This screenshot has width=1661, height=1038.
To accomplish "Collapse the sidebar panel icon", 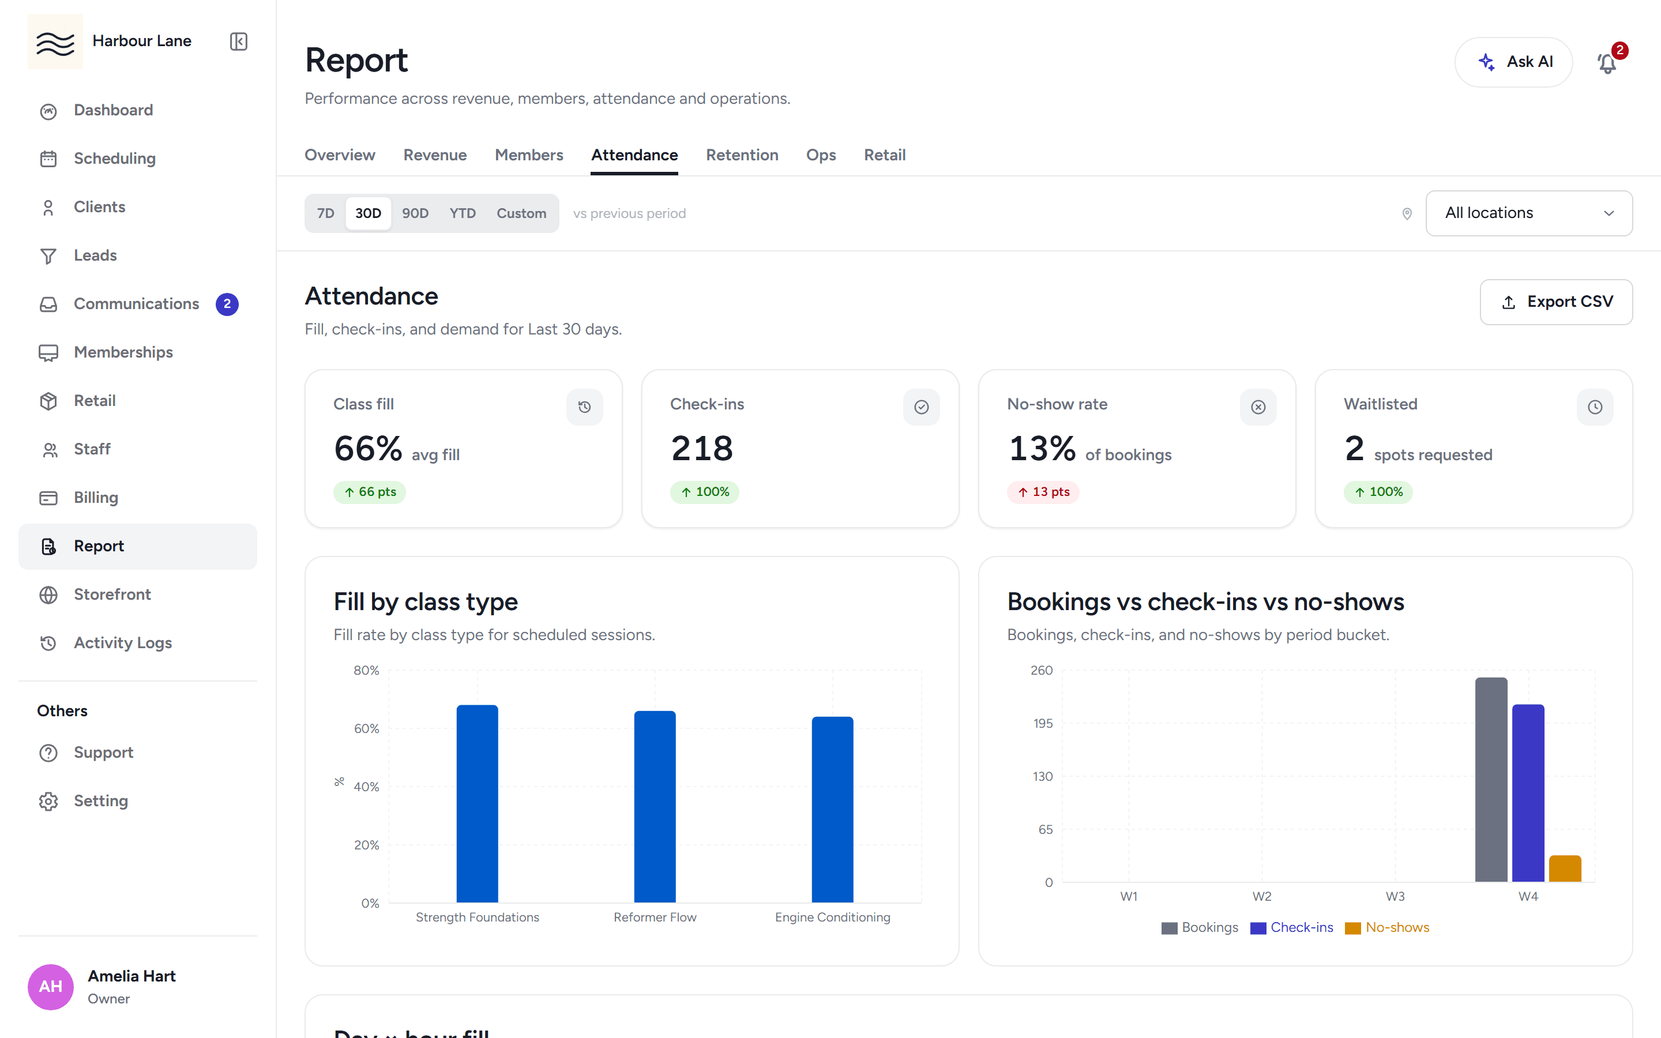I will [238, 41].
